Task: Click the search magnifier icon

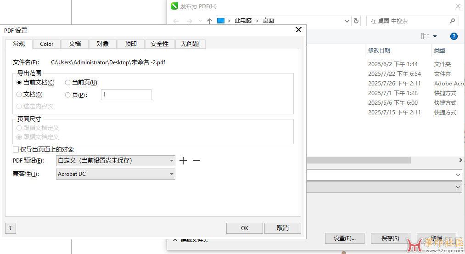Action: point(452,21)
